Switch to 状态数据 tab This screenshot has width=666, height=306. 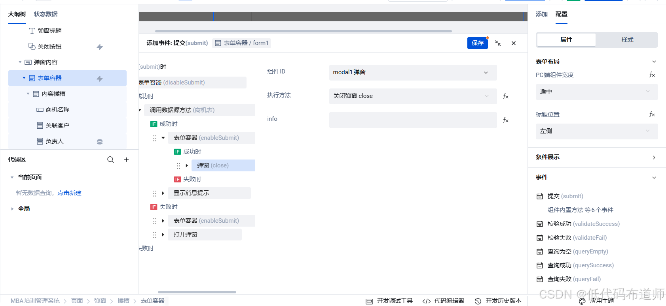point(46,14)
